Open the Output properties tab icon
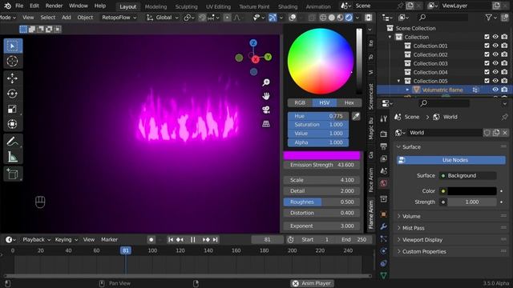 pyautogui.click(x=383, y=146)
